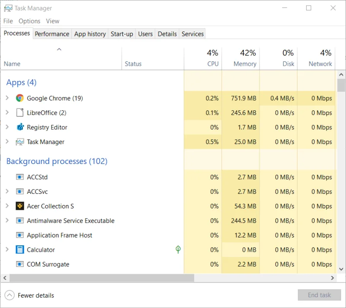Open the File menu
The width and height of the screenshot is (346, 308).
point(8,21)
